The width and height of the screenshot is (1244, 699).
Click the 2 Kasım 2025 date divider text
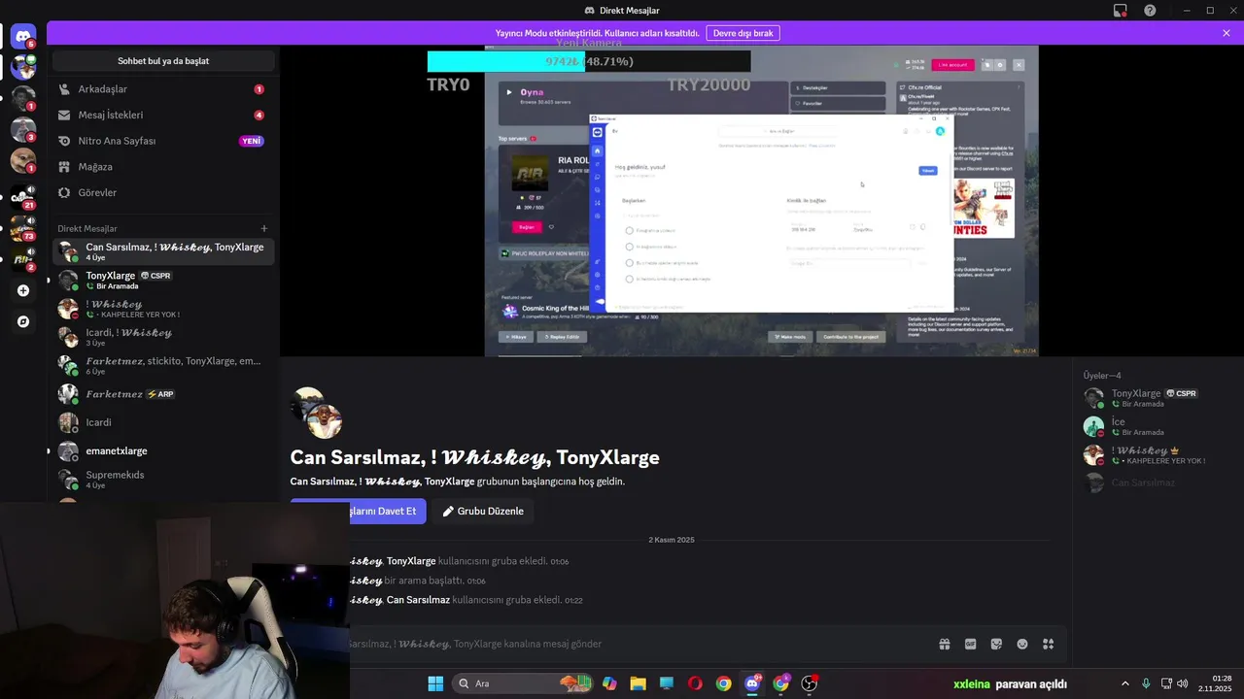[672, 540]
